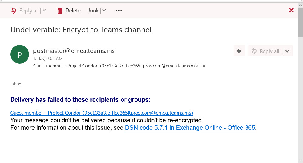
Task: Click the recipient line Guest member - Project Condor
Action: coord(116,66)
